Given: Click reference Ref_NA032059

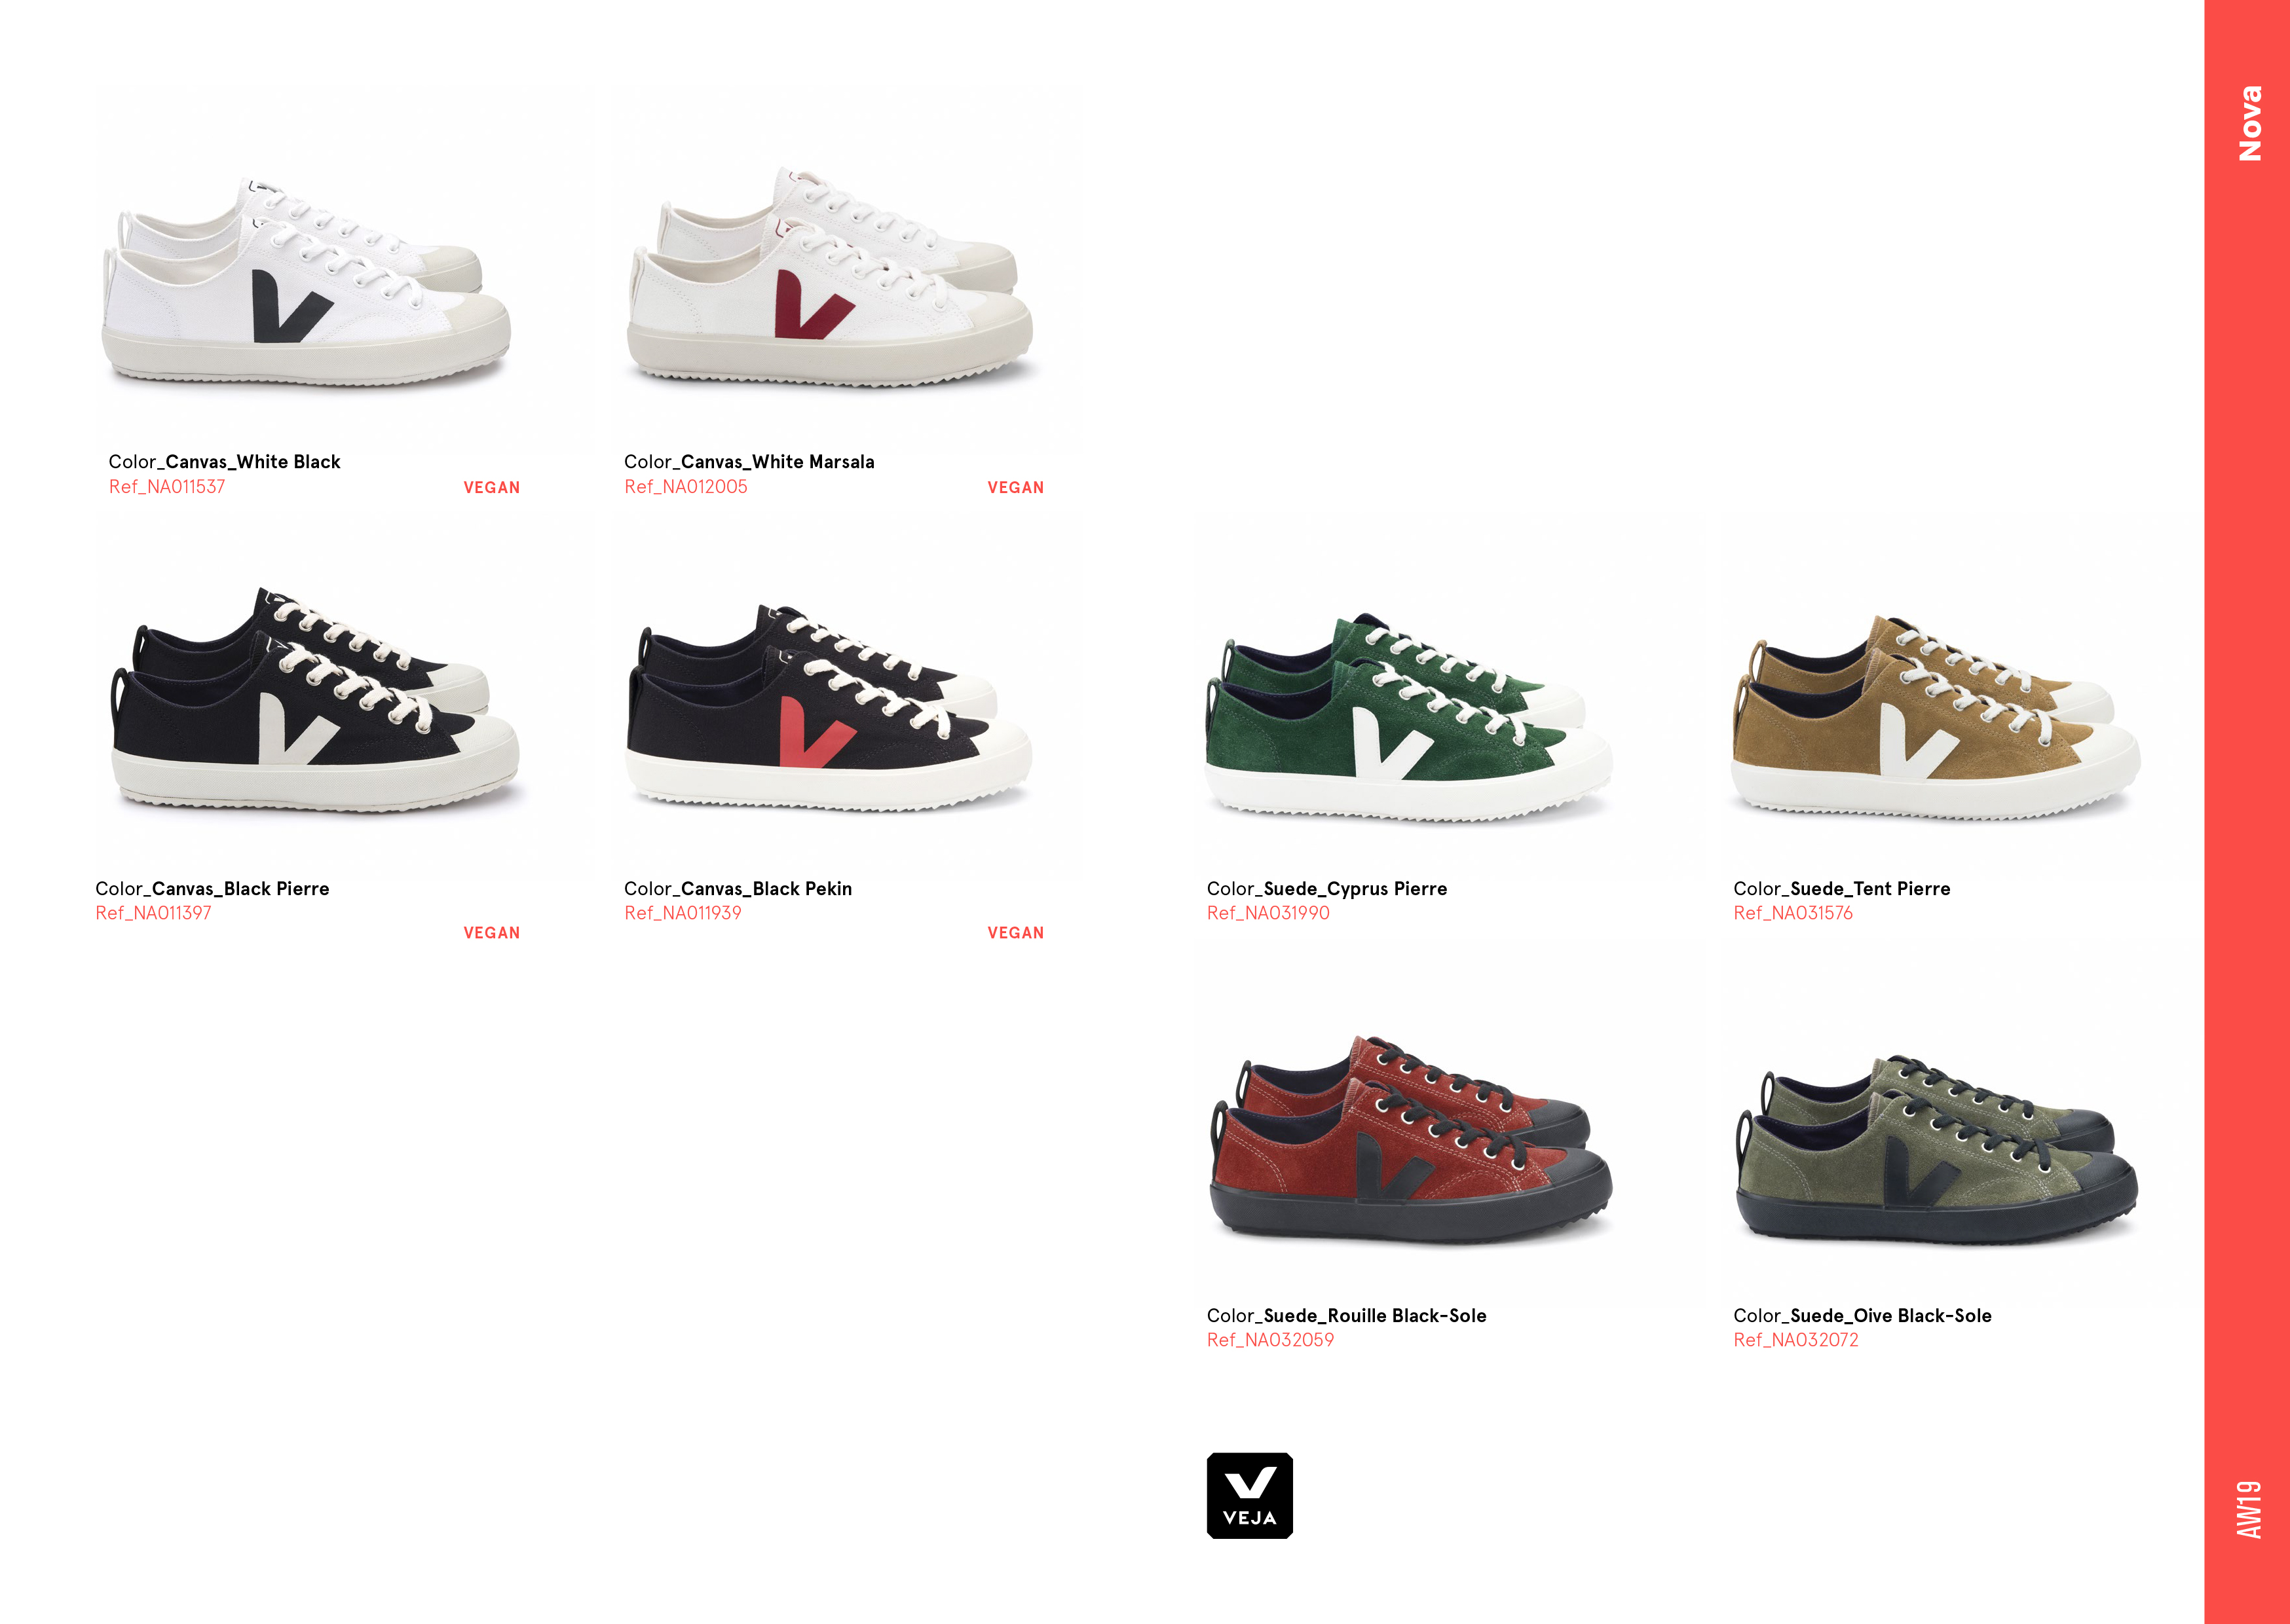Looking at the screenshot, I should coord(1270,1340).
